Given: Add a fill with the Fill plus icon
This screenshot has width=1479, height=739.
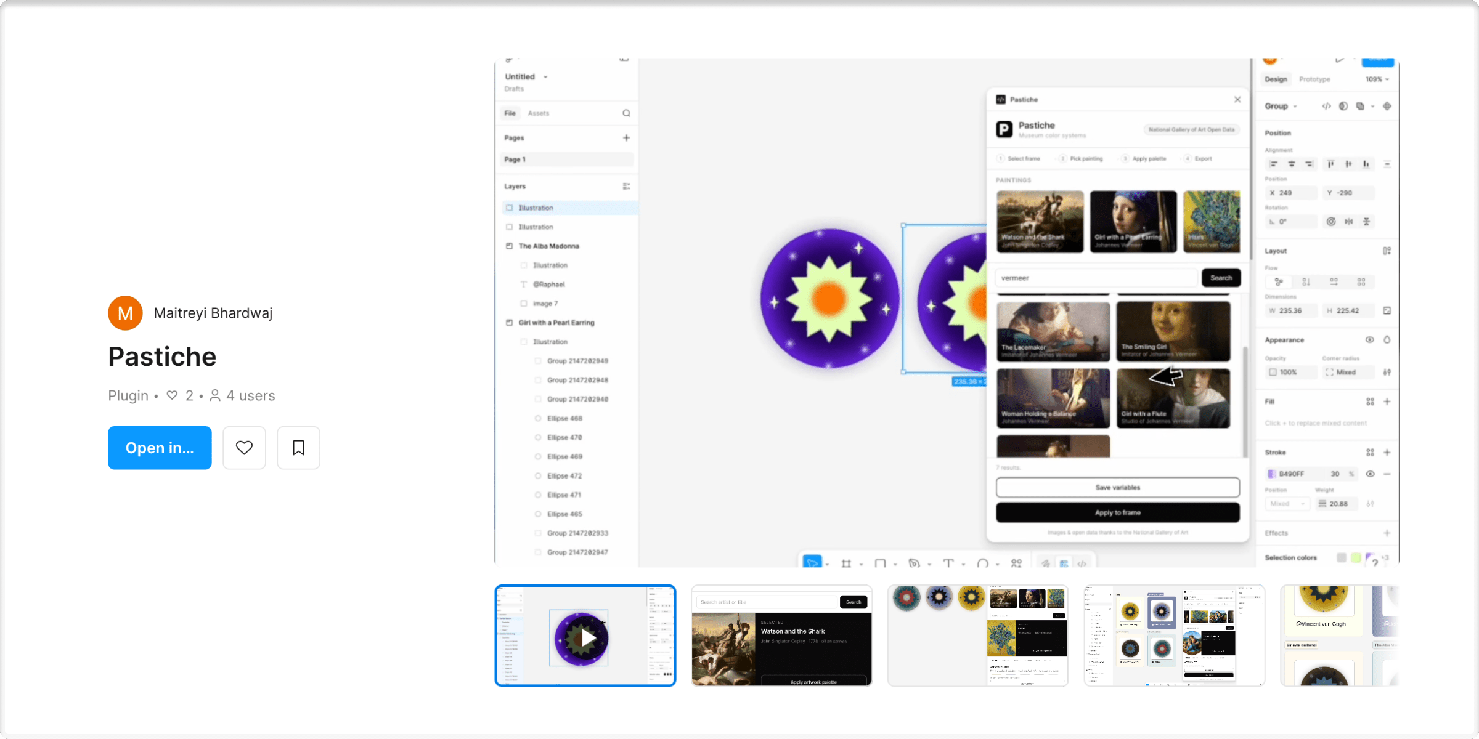Looking at the screenshot, I should pyautogui.click(x=1387, y=402).
